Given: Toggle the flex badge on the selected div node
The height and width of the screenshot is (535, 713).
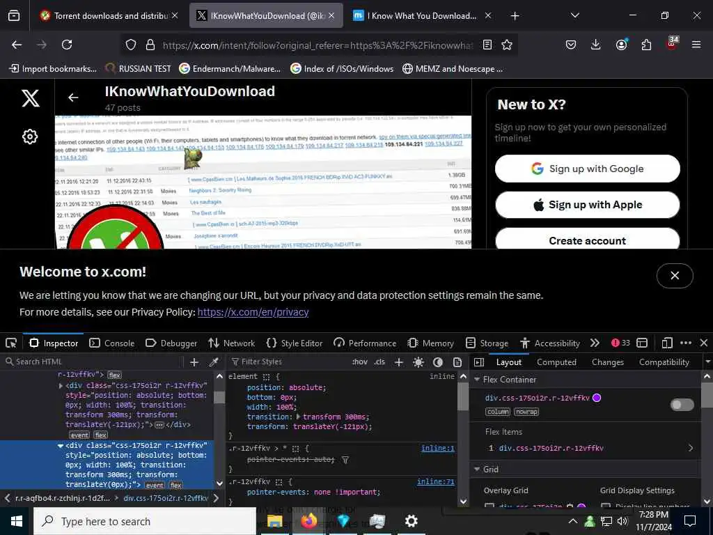Looking at the screenshot, I should pos(176,486).
